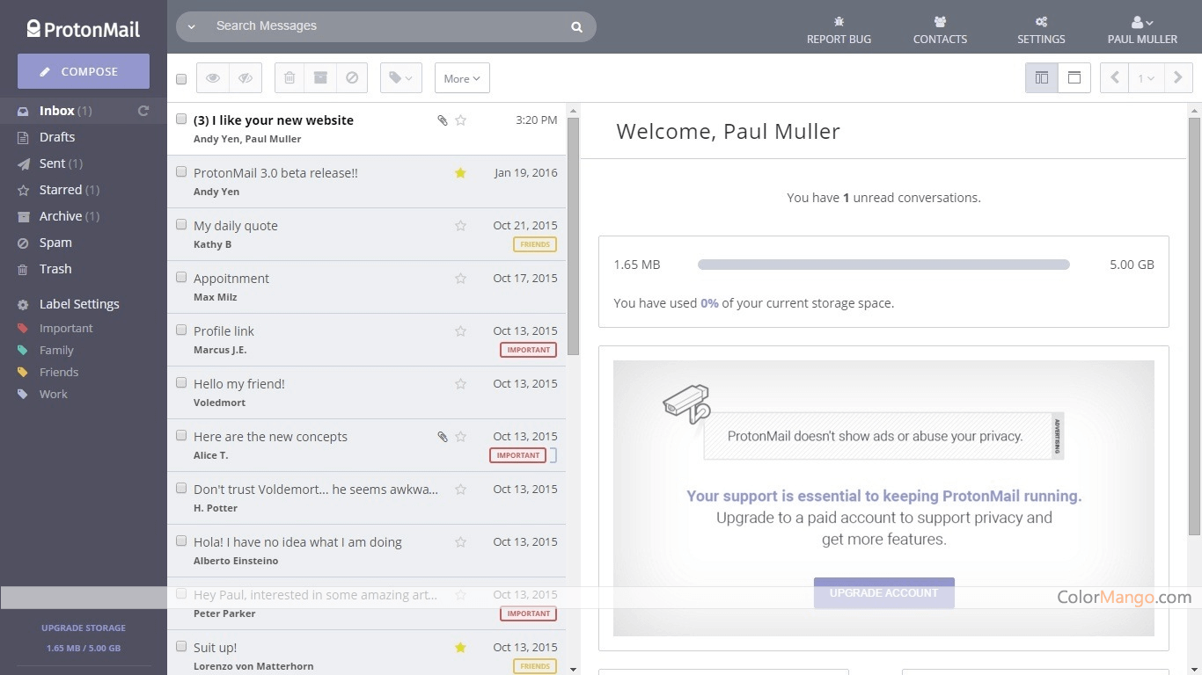Select the checkbox on the ProtonMail 3.0 email
Image resolution: width=1202 pixels, height=675 pixels.
point(181,171)
